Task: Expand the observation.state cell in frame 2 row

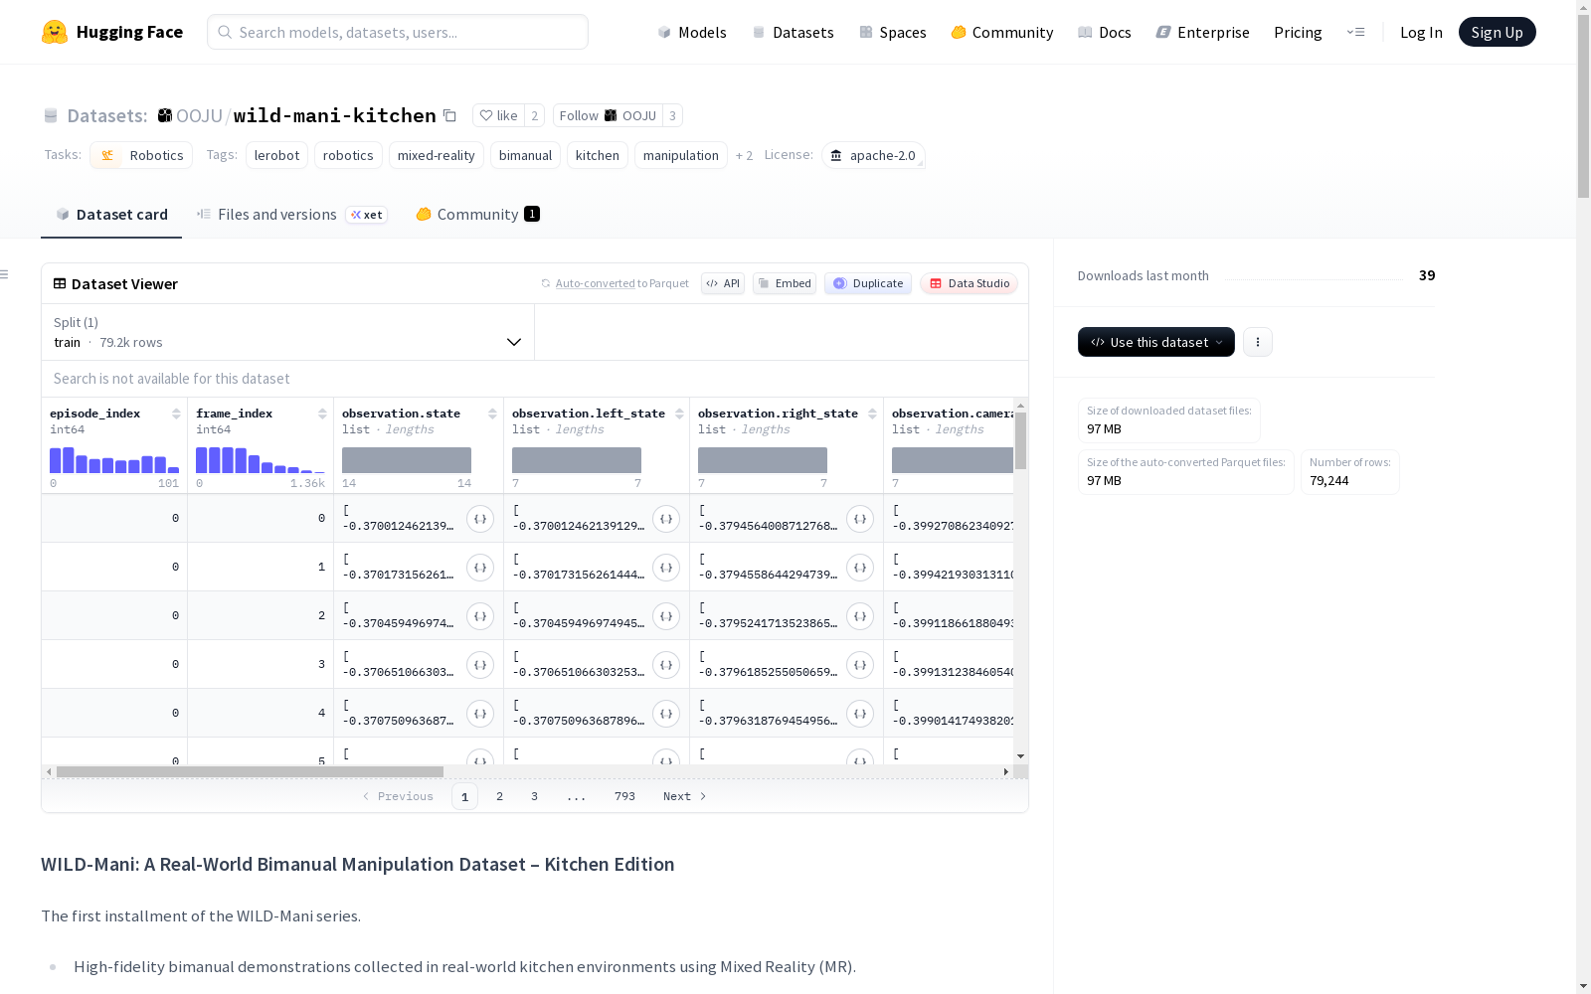Action: [x=480, y=616]
